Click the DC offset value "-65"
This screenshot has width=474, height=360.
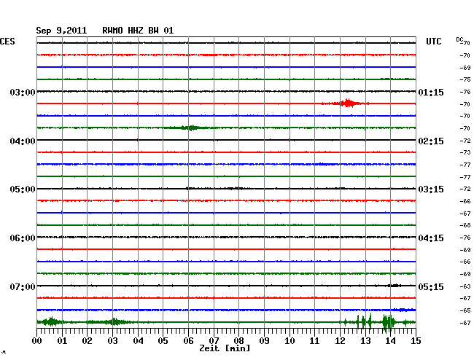point(465,310)
